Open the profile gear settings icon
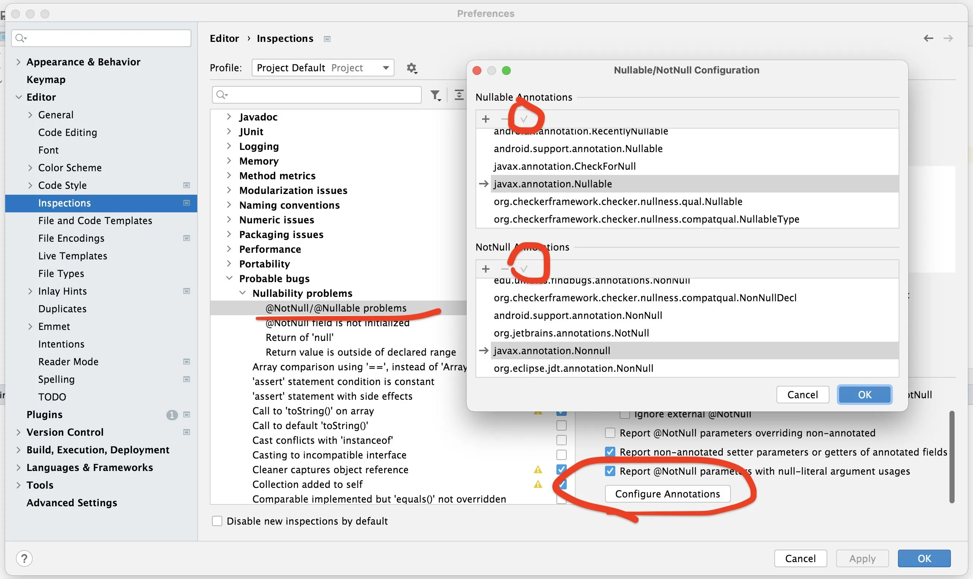 pyautogui.click(x=411, y=68)
